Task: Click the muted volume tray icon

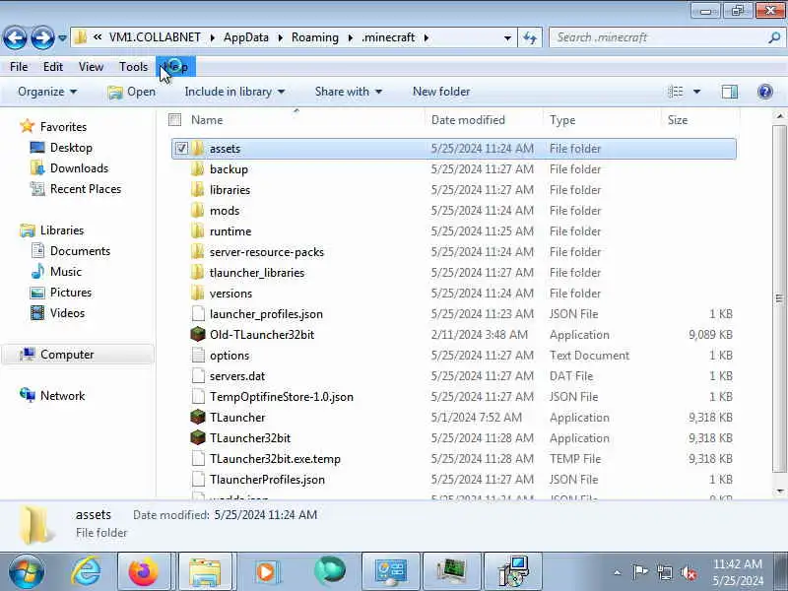Action: tap(689, 572)
